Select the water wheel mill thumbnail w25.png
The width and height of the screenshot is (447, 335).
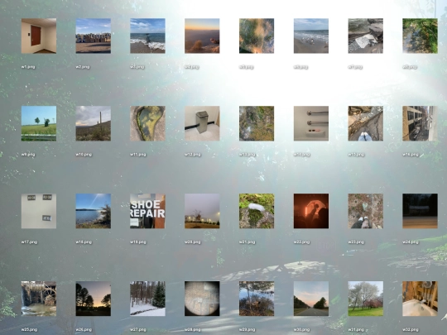39,299
